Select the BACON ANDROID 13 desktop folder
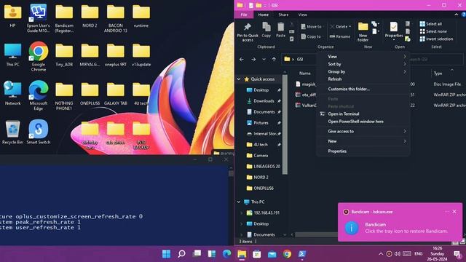Image resolution: width=466 pixels, height=262 pixels. coord(115,17)
